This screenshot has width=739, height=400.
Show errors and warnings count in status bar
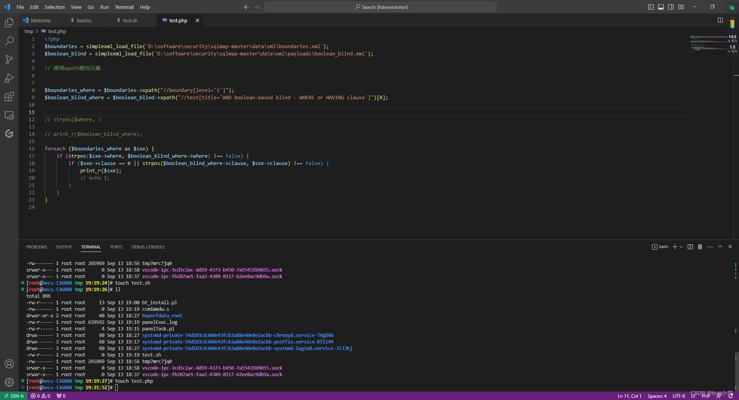(x=40, y=396)
